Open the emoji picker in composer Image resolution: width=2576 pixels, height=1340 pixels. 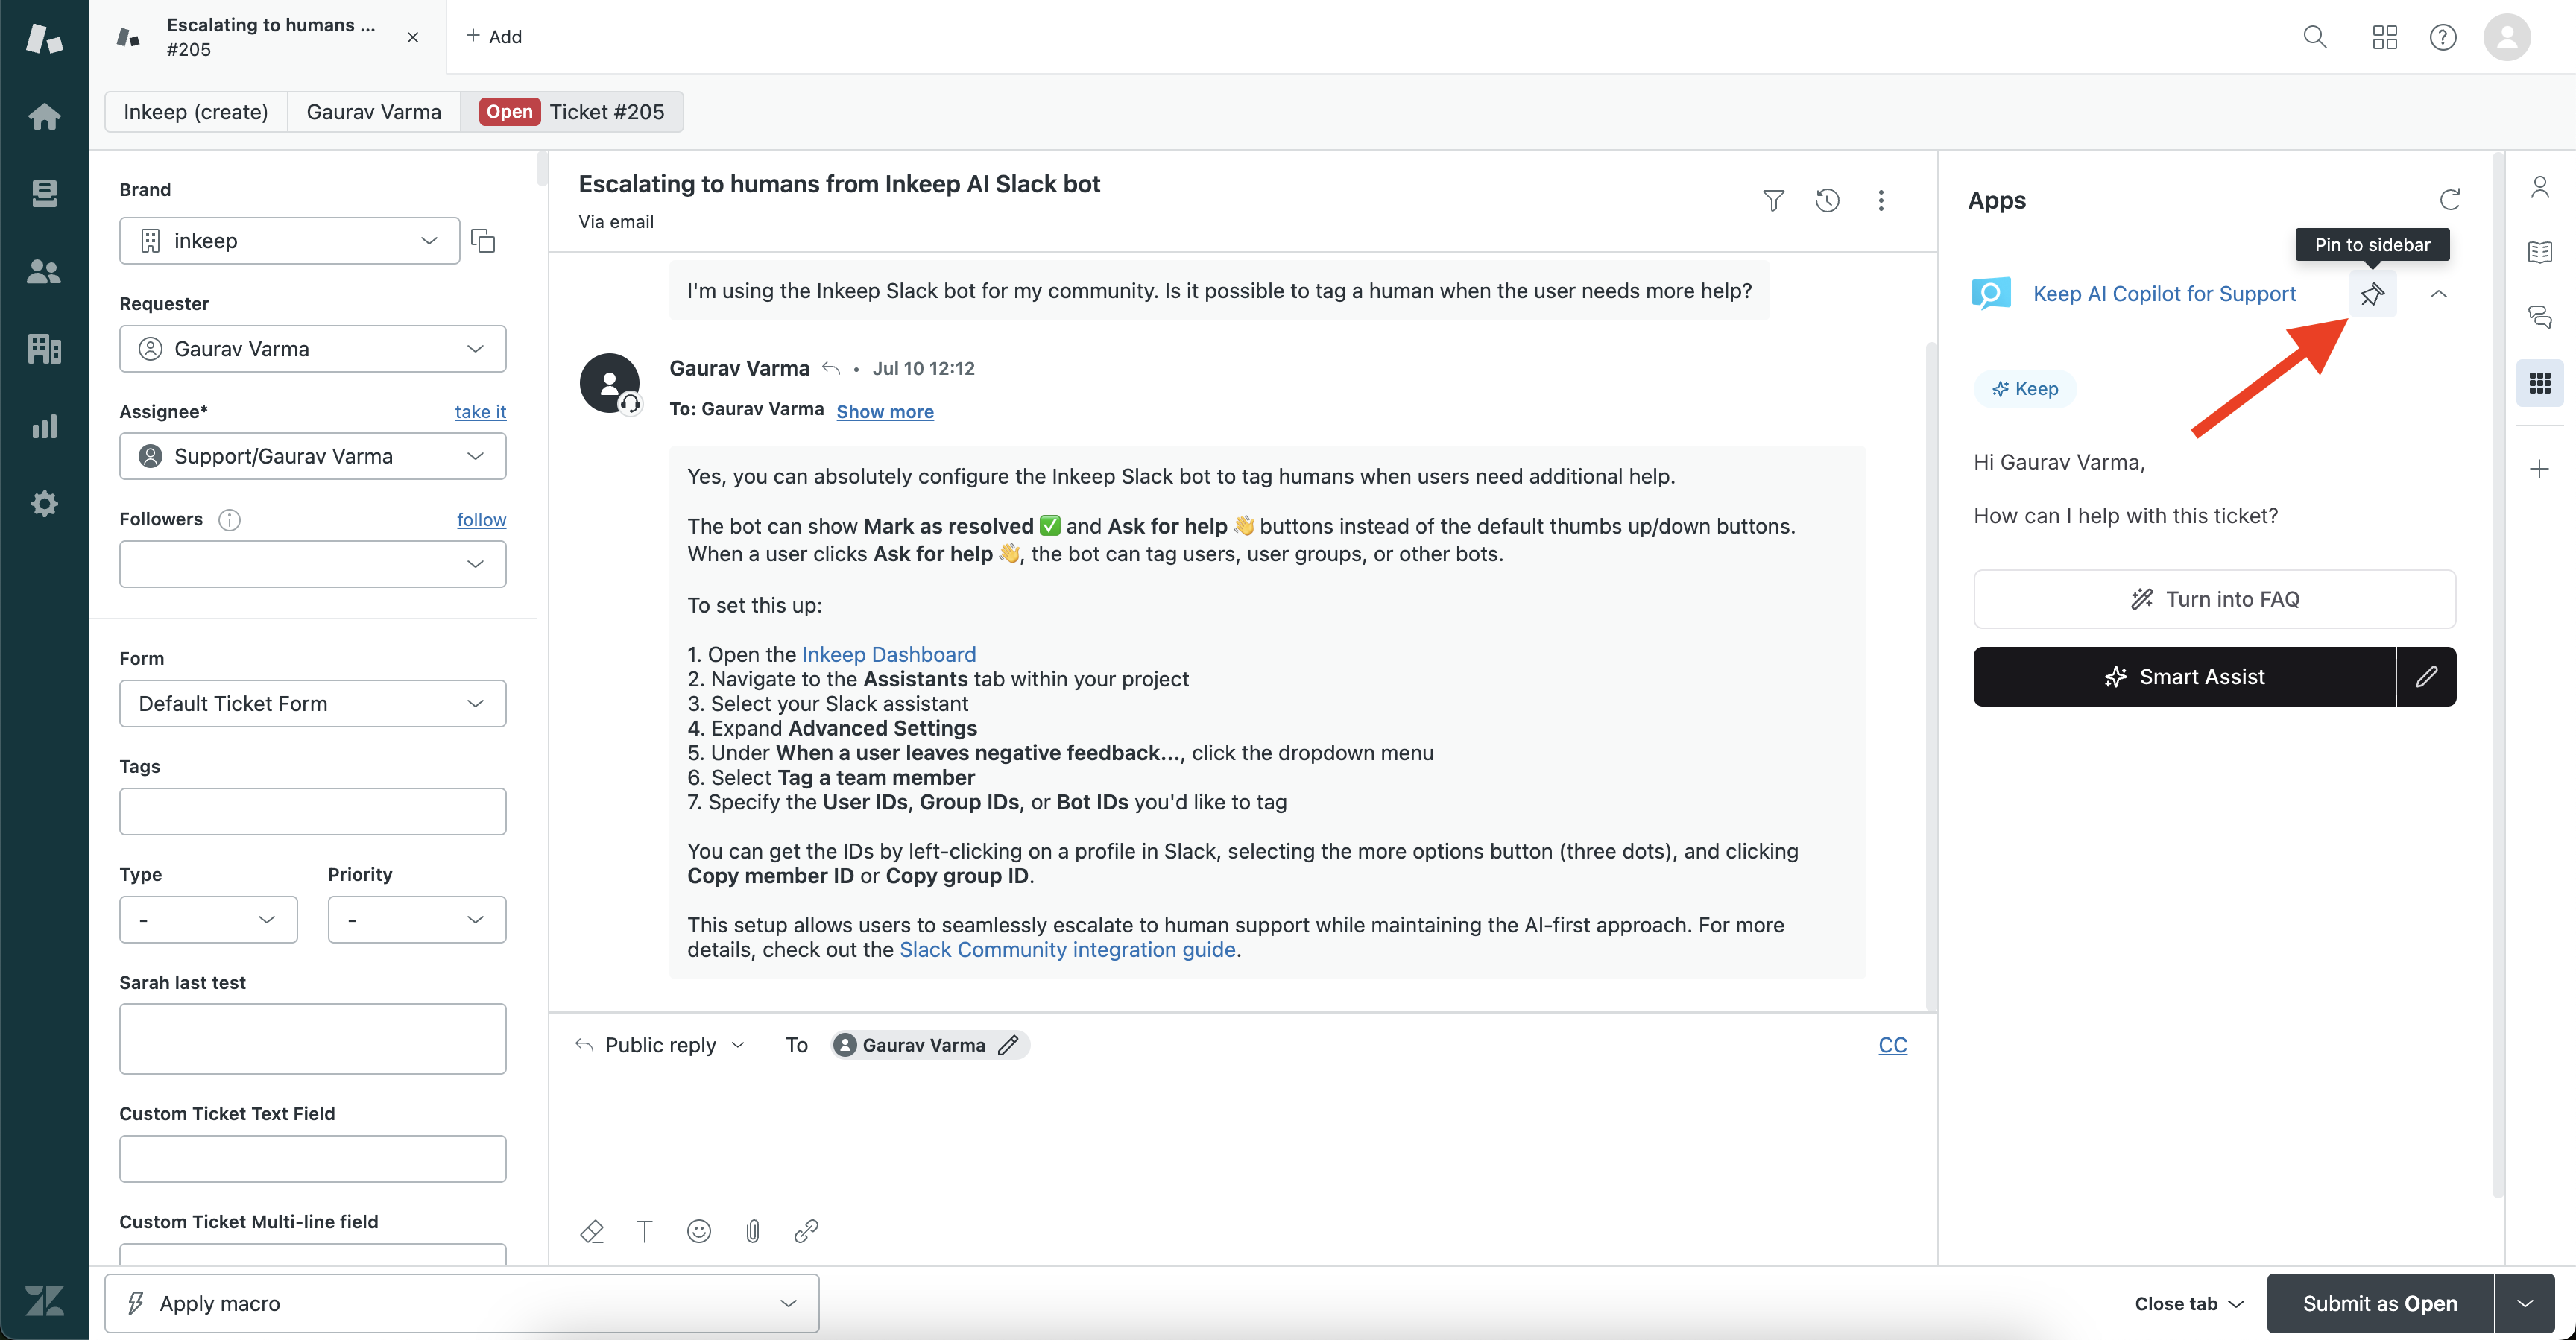(699, 1231)
